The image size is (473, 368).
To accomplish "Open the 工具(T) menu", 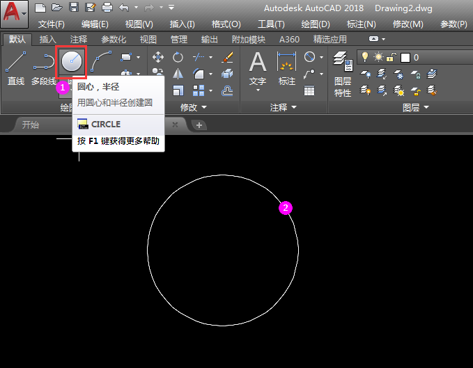I will coord(270,24).
